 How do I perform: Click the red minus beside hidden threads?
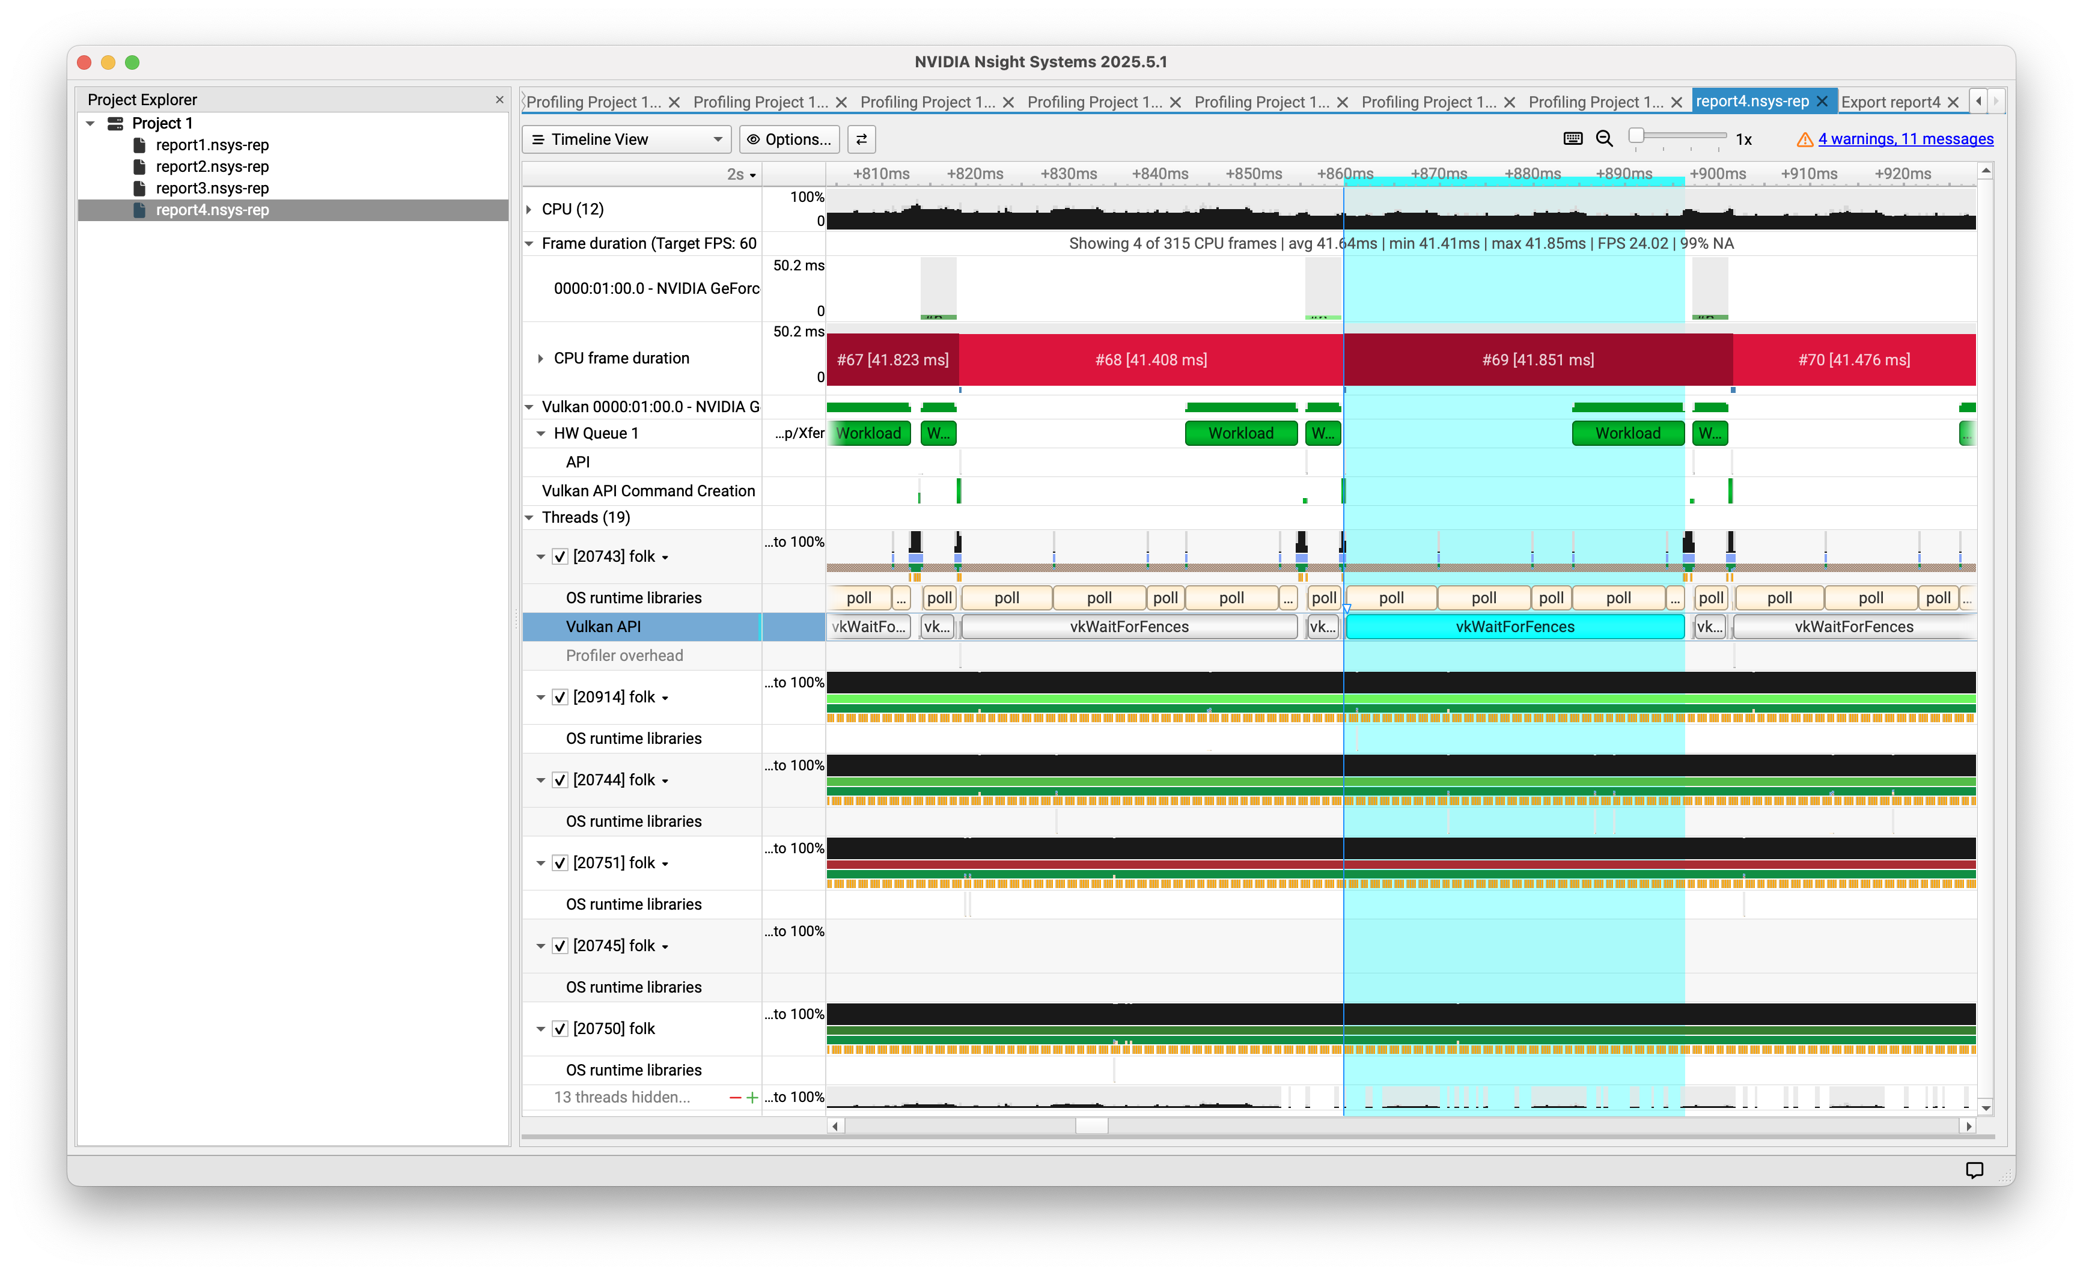point(734,1098)
